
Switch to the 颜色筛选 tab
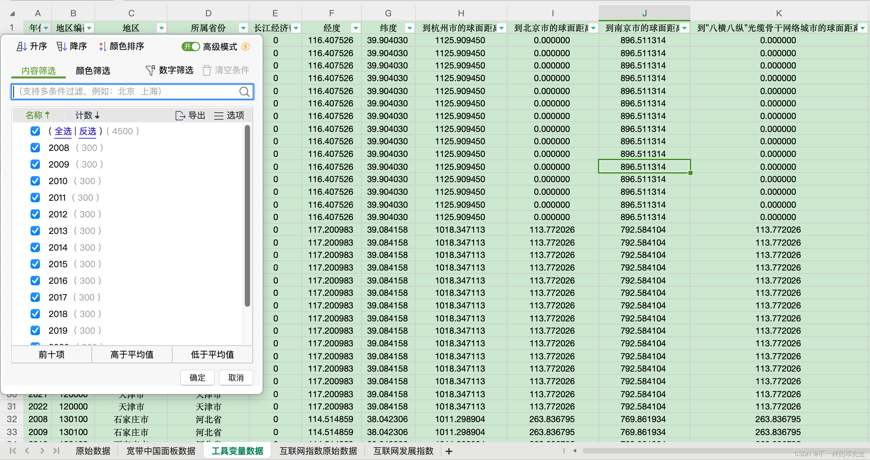click(93, 70)
